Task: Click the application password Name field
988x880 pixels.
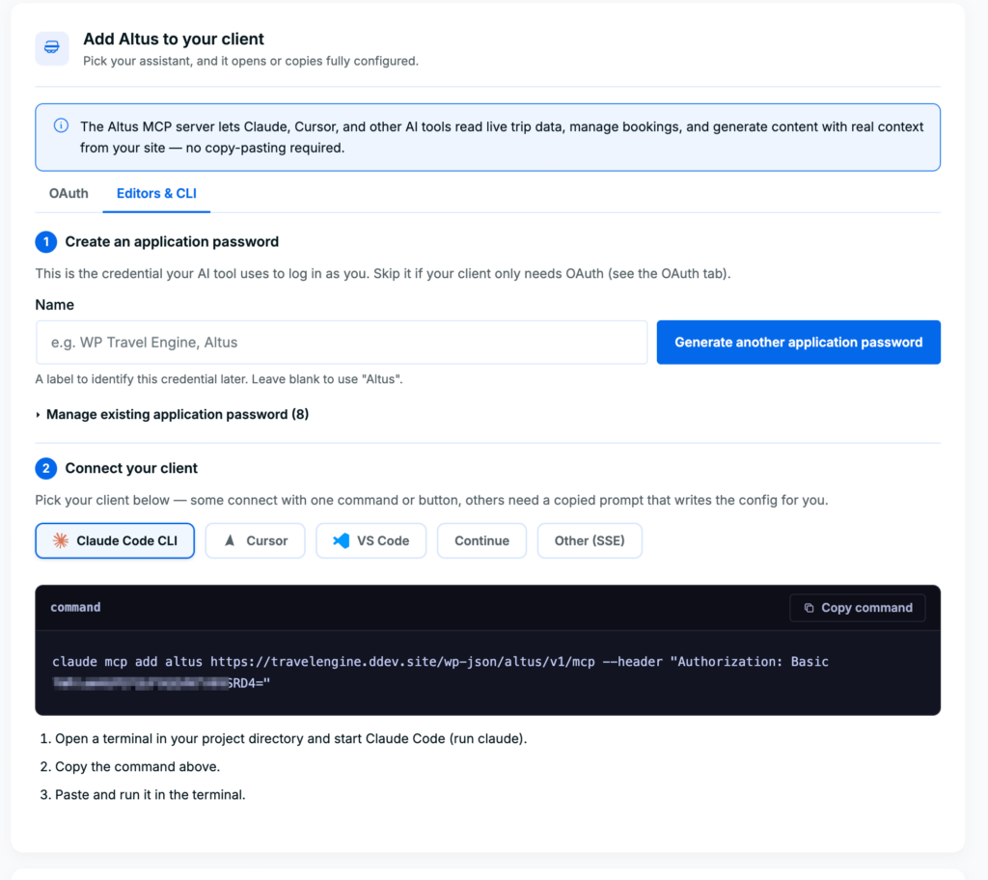Action: pos(342,343)
